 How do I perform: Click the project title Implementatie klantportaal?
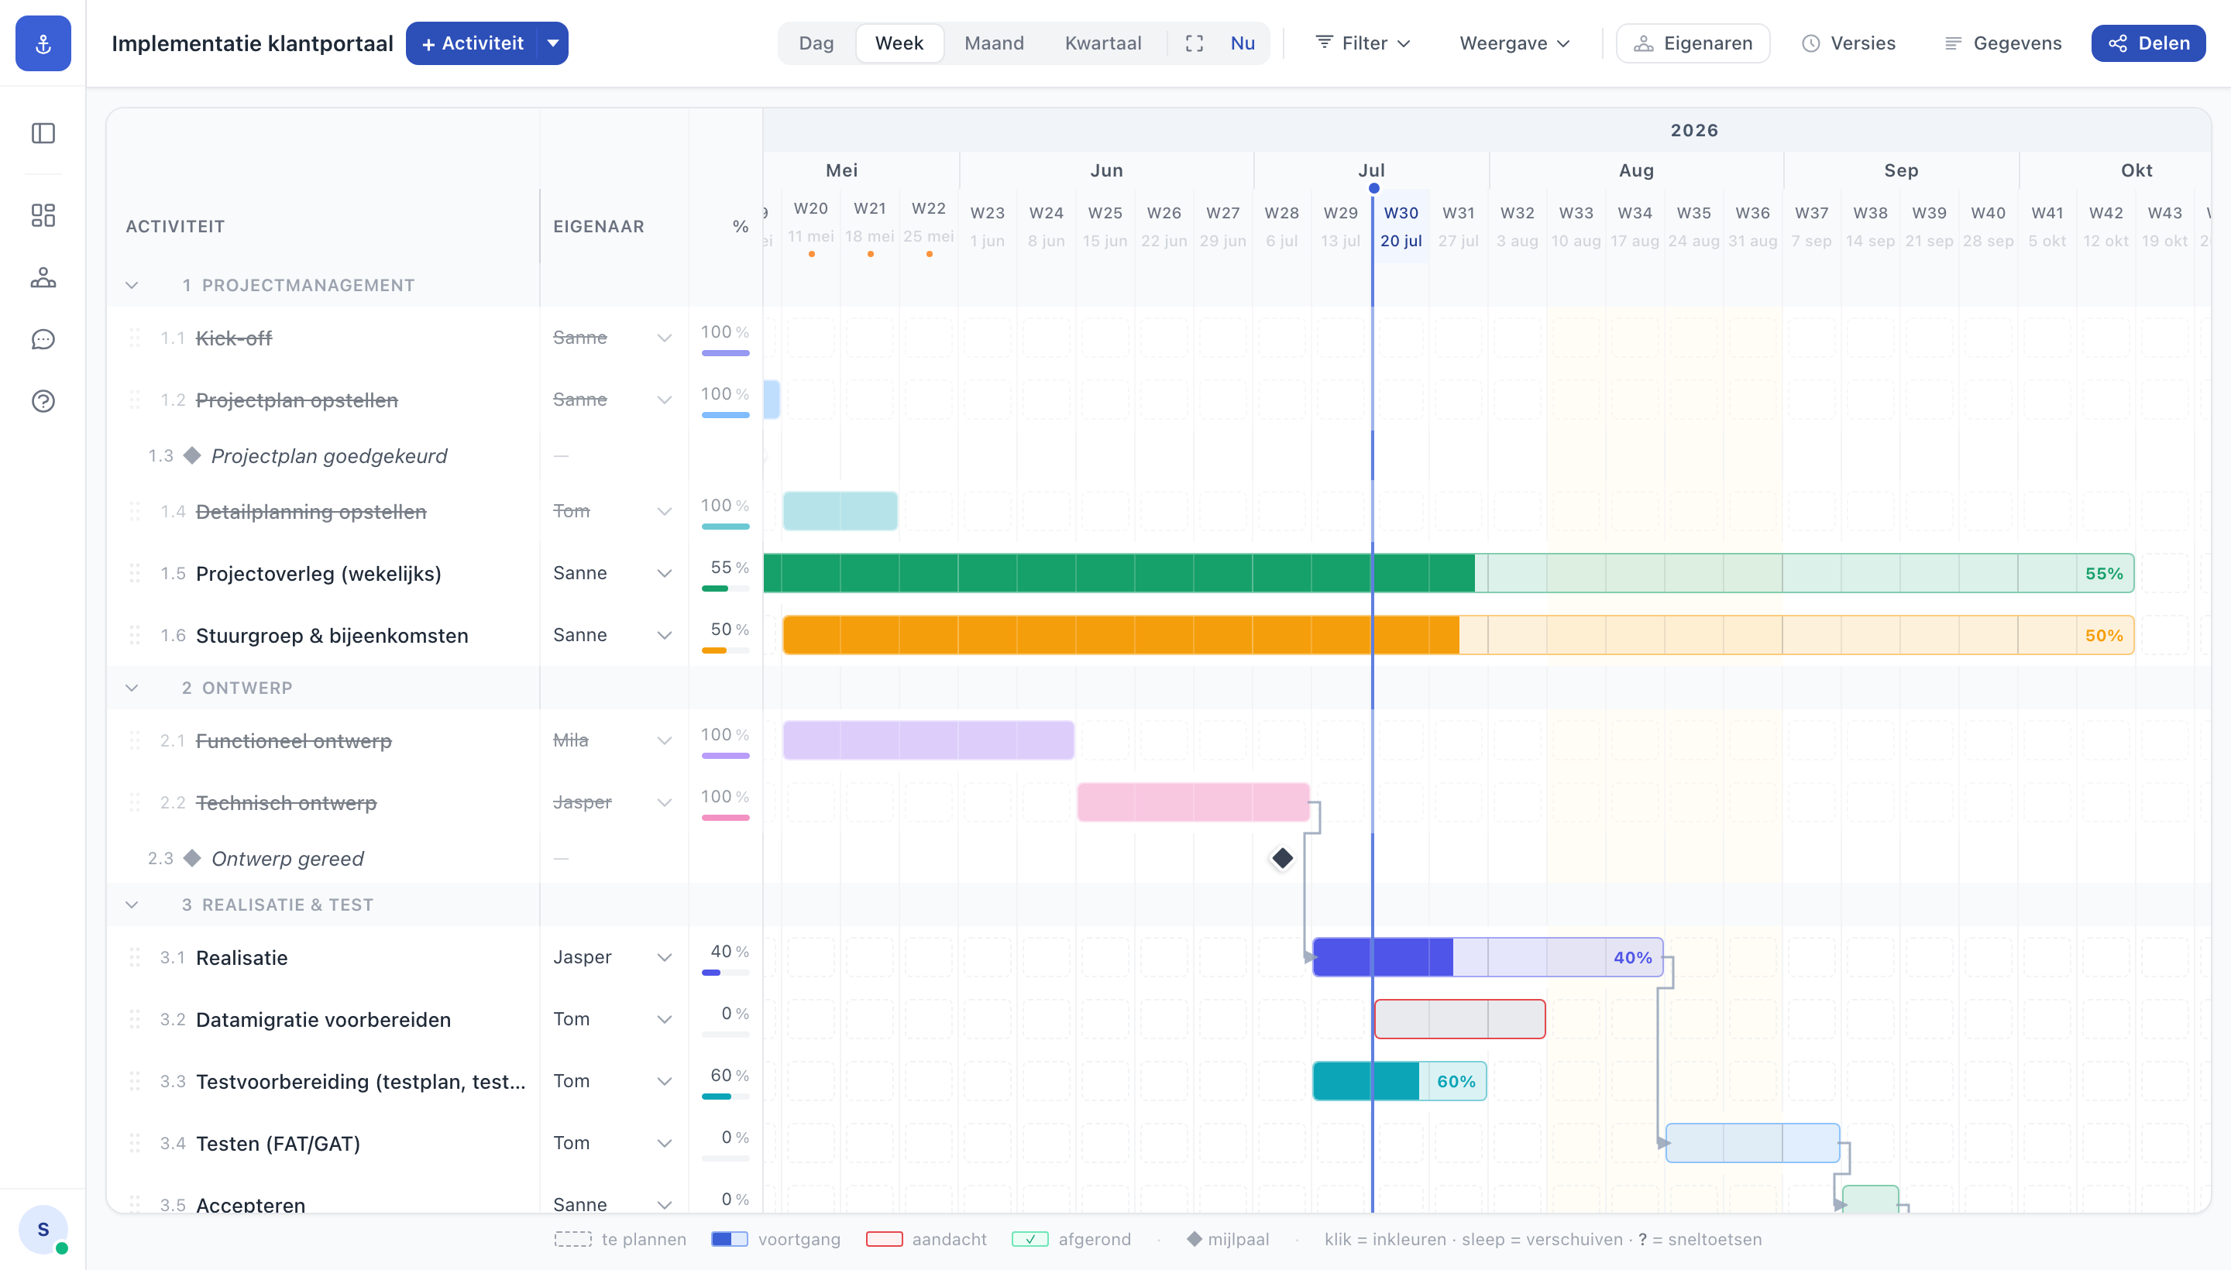[253, 43]
